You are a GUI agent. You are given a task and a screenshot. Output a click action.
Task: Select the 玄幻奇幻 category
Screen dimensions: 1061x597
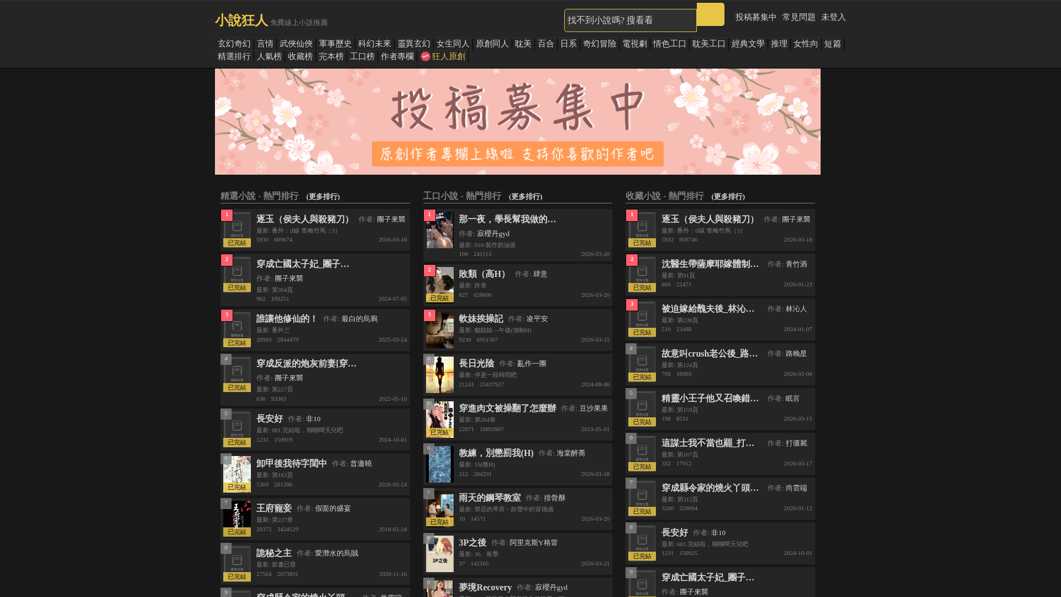[234, 44]
